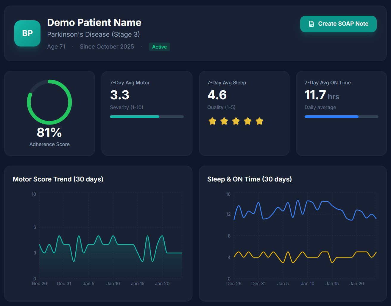This screenshot has height=306, width=391.
Task: Click the 4.6 sleep quality value
Action: pos(217,95)
